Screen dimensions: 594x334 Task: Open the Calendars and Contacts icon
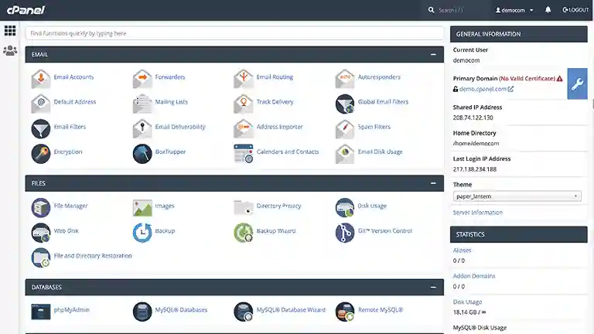[x=244, y=153]
